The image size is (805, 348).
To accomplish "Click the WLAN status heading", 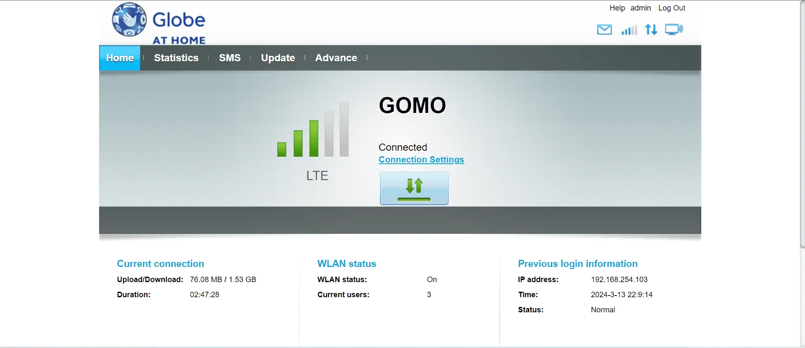I will [x=347, y=264].
